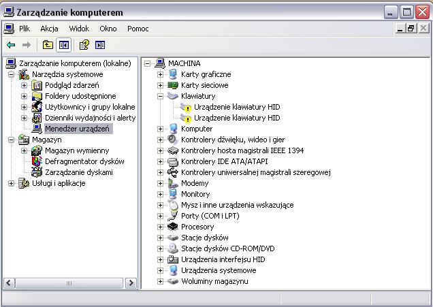433x307 pixels.
Task: Click the Up one level folder icon
Action: (48, 45)
